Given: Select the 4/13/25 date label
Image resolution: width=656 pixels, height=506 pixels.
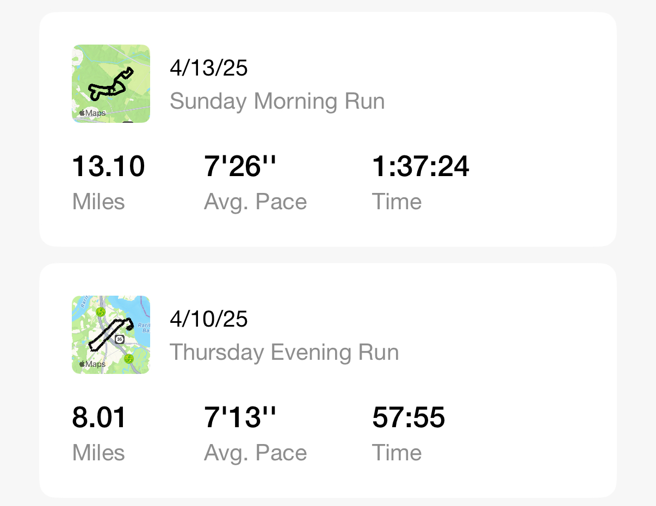Looking at the screenshot, I should (209, 68).
